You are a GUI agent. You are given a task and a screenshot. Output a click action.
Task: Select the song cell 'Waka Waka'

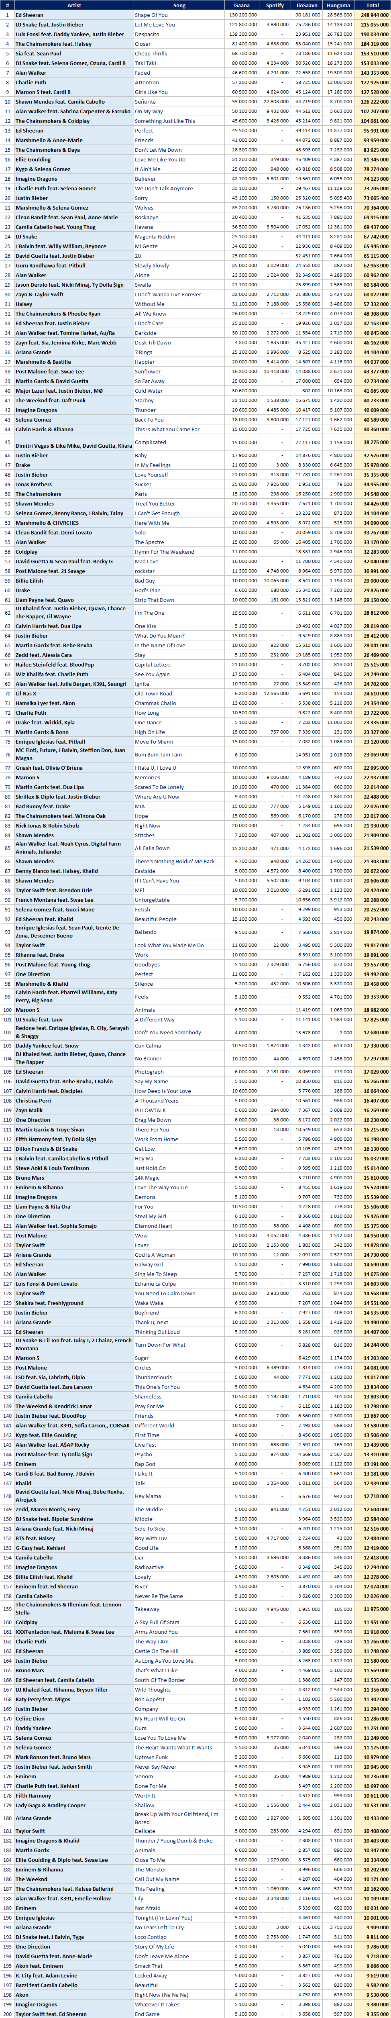tap(179, 1302)
